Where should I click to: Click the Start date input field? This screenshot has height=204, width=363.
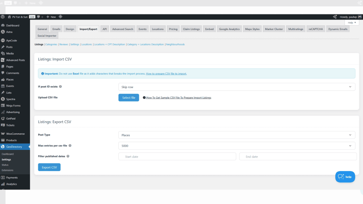click(x=177, y=156)
